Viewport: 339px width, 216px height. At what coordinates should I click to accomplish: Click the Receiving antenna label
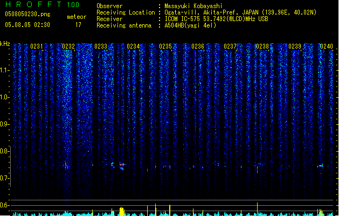coord(124,25)
